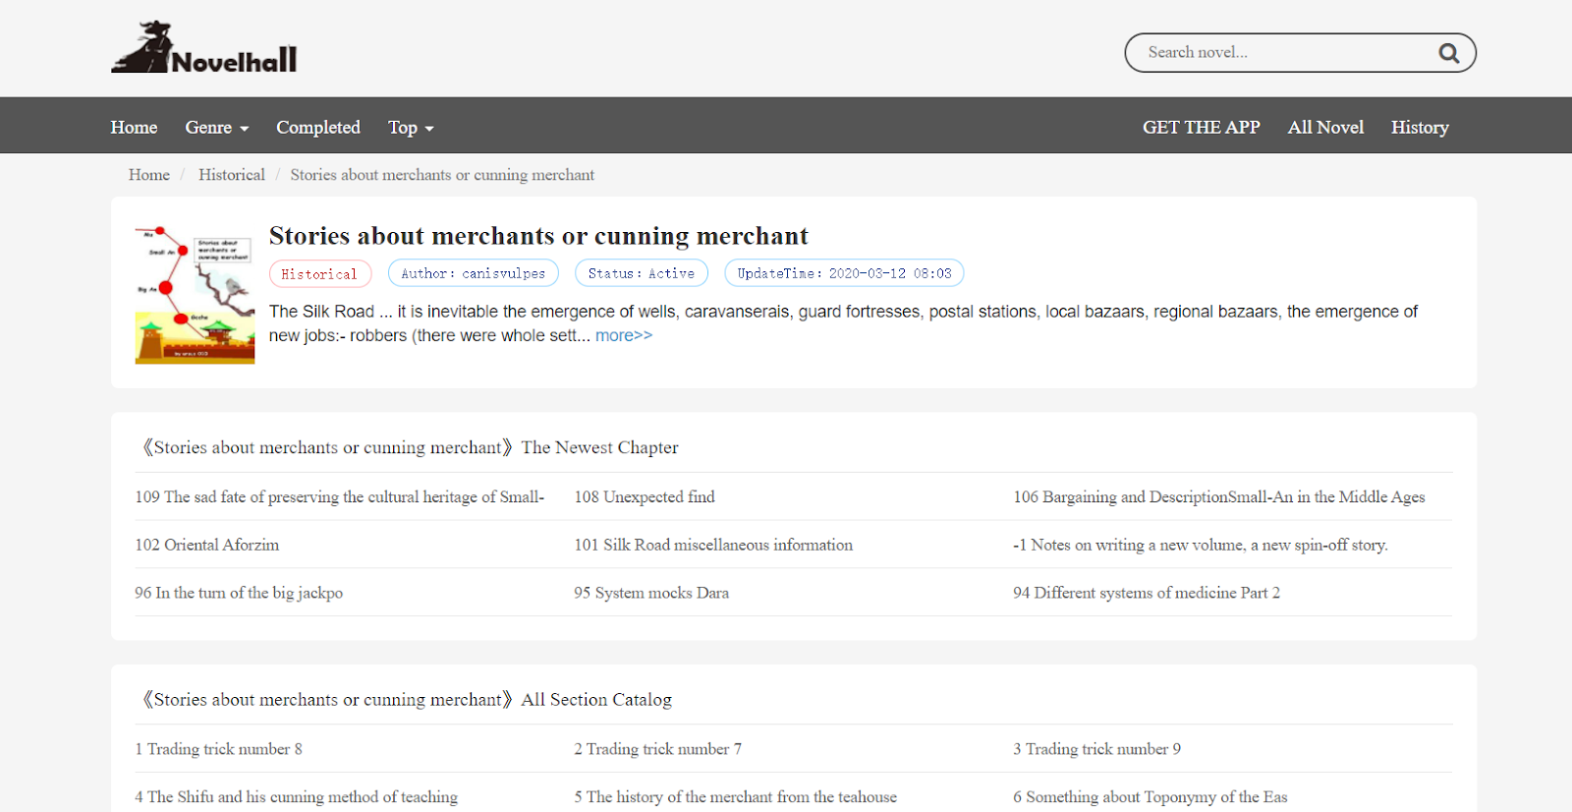This screenshot has width=1572, height=812.
Task: Expand the Top dropdown menu
Action: tap(411, 128)
